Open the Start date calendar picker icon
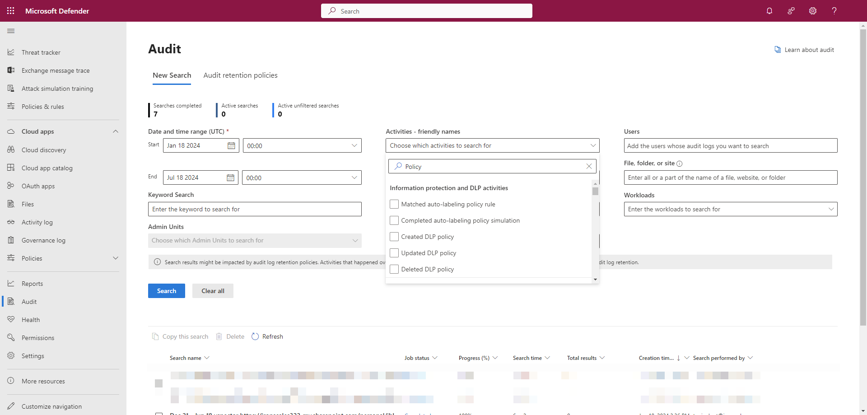 click(231, 146)
